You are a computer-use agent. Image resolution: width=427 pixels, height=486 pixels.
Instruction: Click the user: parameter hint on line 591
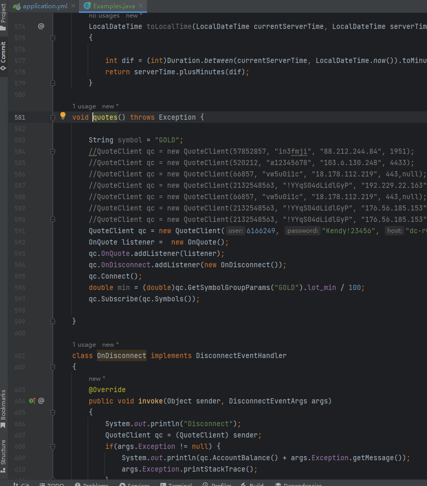pyautogui.click(x=236, y=231)
